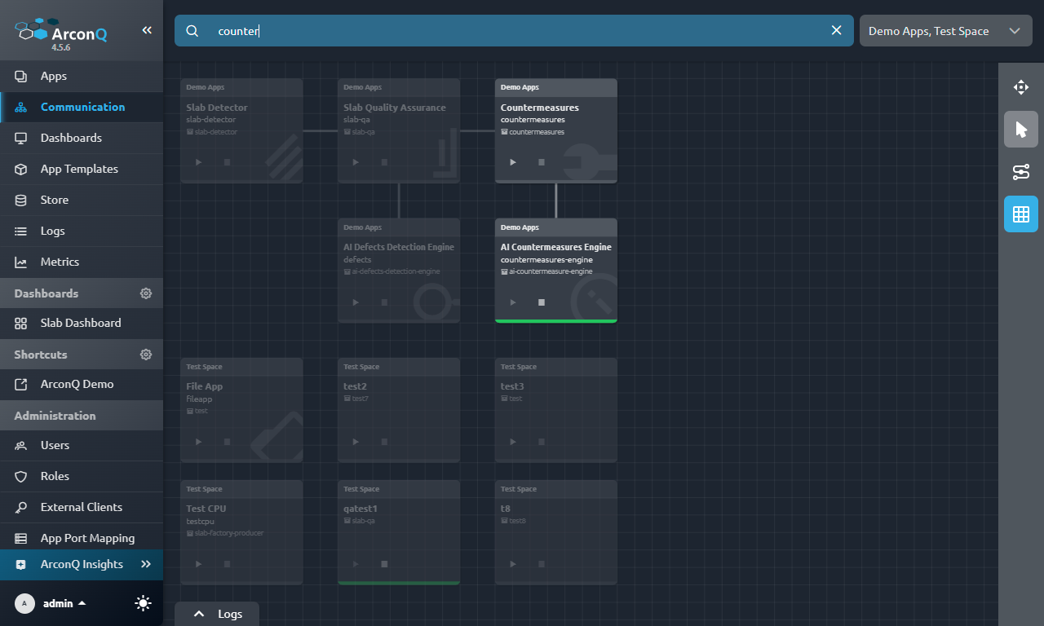Expand the Logs panel at bottom
The width and height of the screenshot is (1044, 626).
pyautogui.click(x=217, y=614)
